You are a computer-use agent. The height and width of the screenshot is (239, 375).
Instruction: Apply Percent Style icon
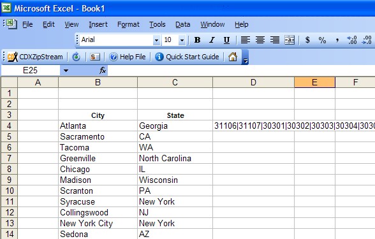point(323,40)
